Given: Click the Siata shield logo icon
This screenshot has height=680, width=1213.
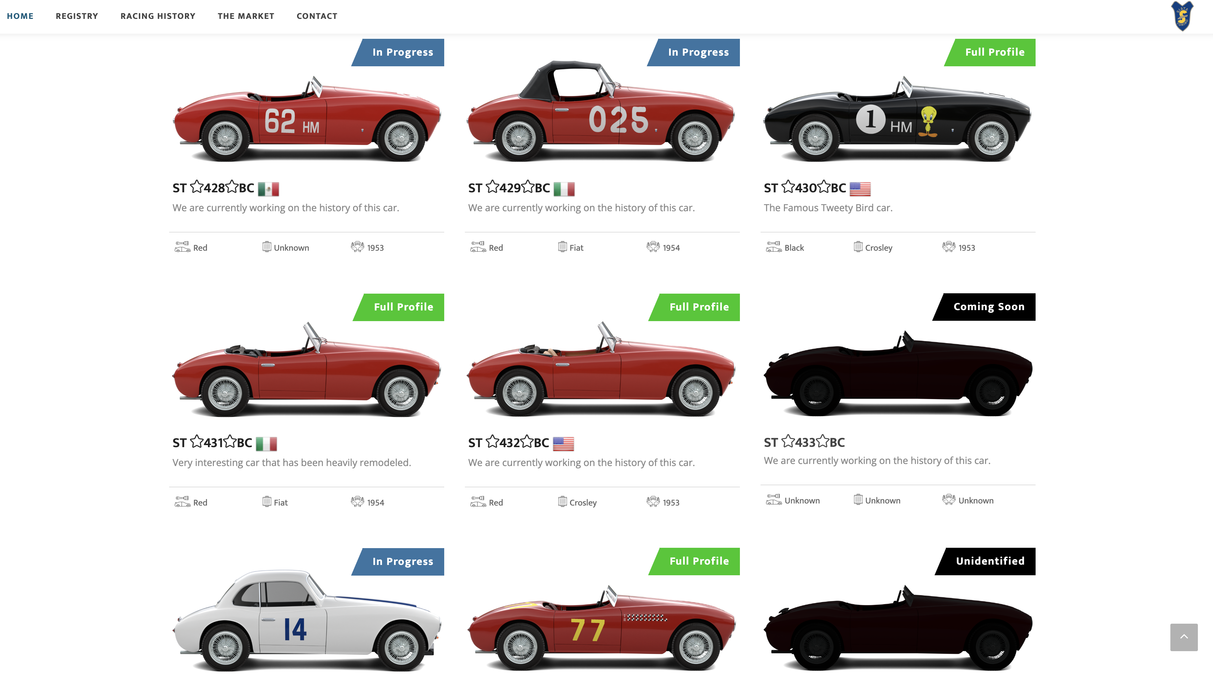Looking at the screenshot, I should point(1182,16).
